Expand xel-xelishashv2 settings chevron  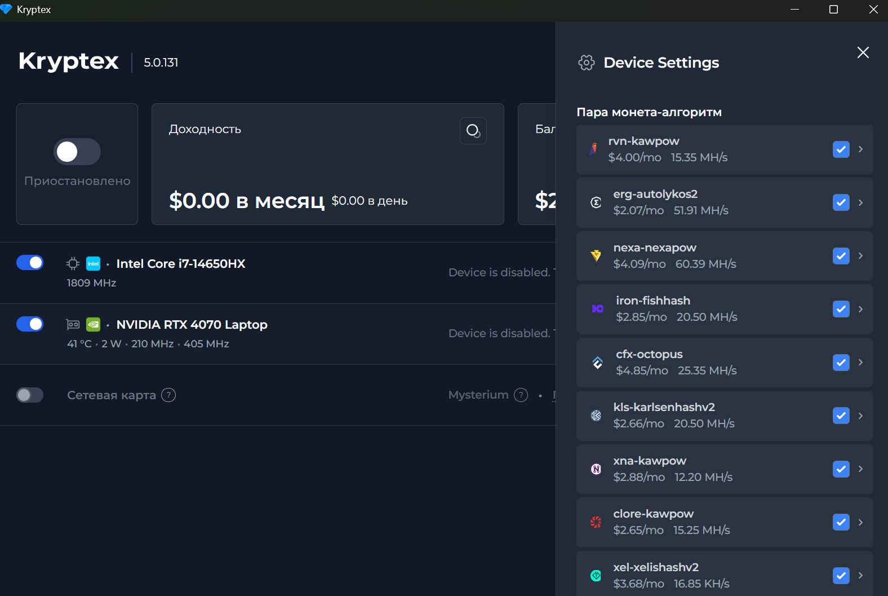pyautogui.click(x=860, y=576)
